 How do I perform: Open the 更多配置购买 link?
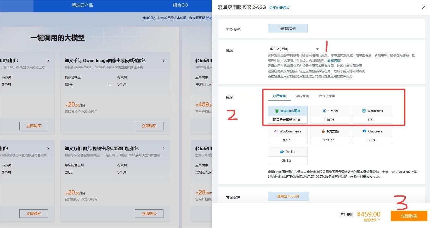(279, 8)
